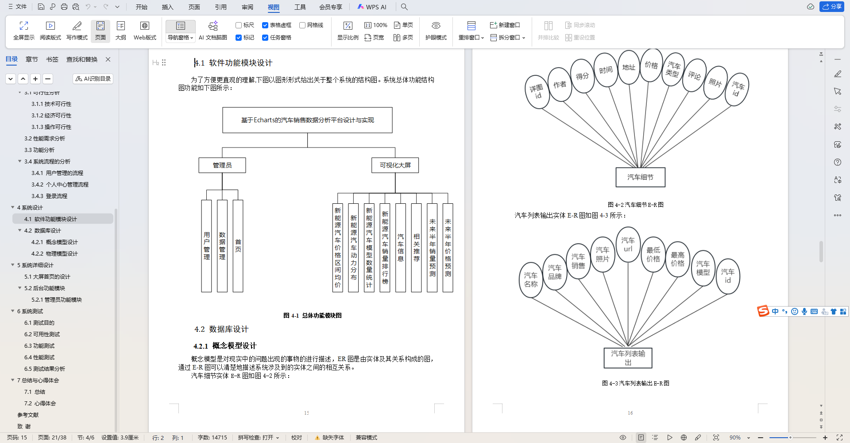Open the 文件 menu

(x=17, y=7)
